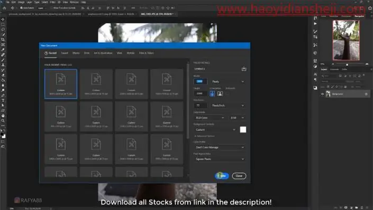Choose landscape orientation icon

pyautogui.click(x=220, y=94)
